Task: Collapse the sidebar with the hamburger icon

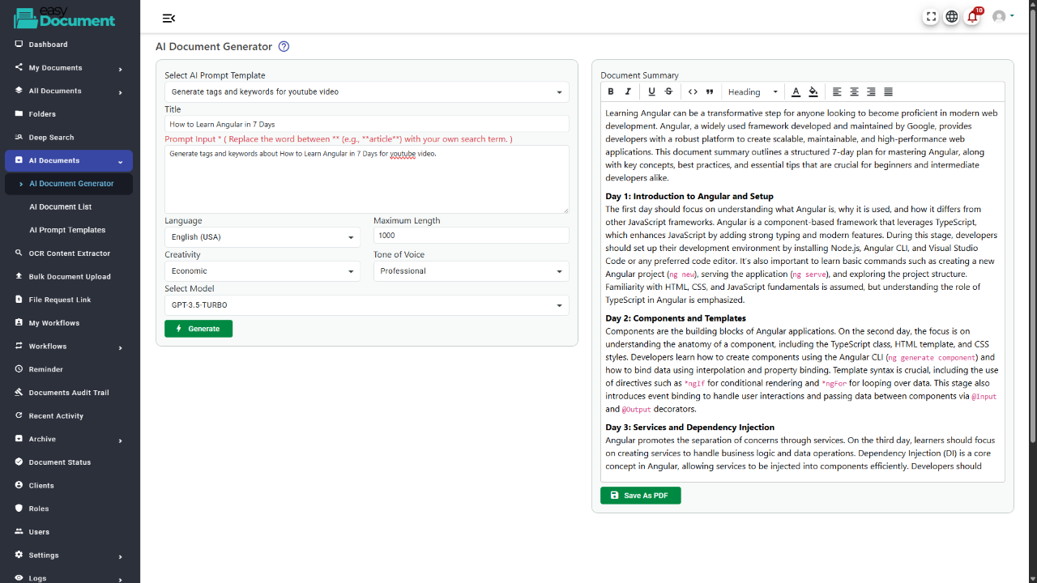Action: [x=169, y=18]
